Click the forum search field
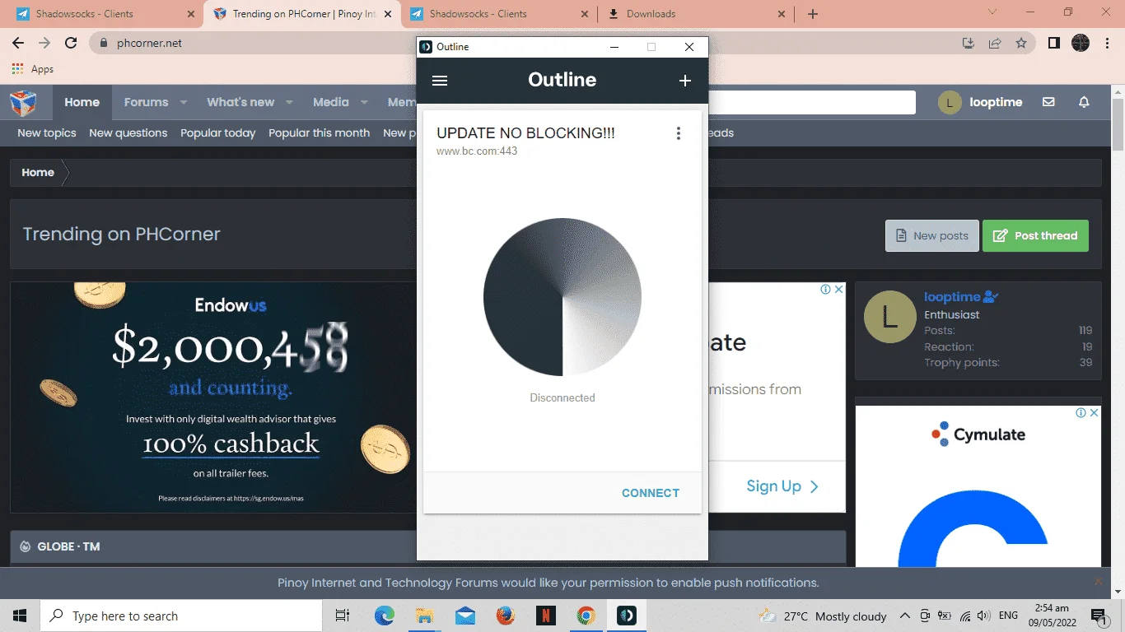 click(x=812, y=102)
